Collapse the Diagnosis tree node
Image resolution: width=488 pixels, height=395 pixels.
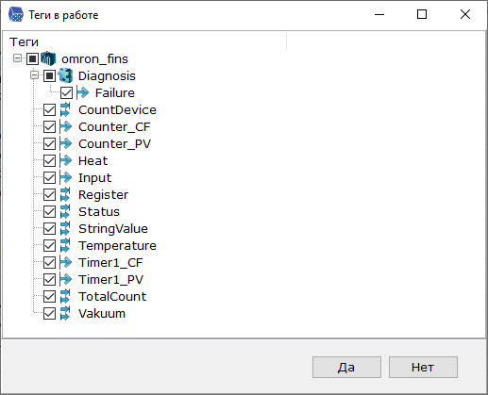35,75
